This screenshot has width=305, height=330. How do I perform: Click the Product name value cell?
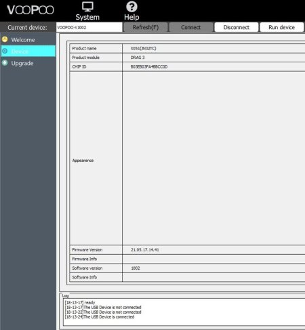tap(213, 48)
